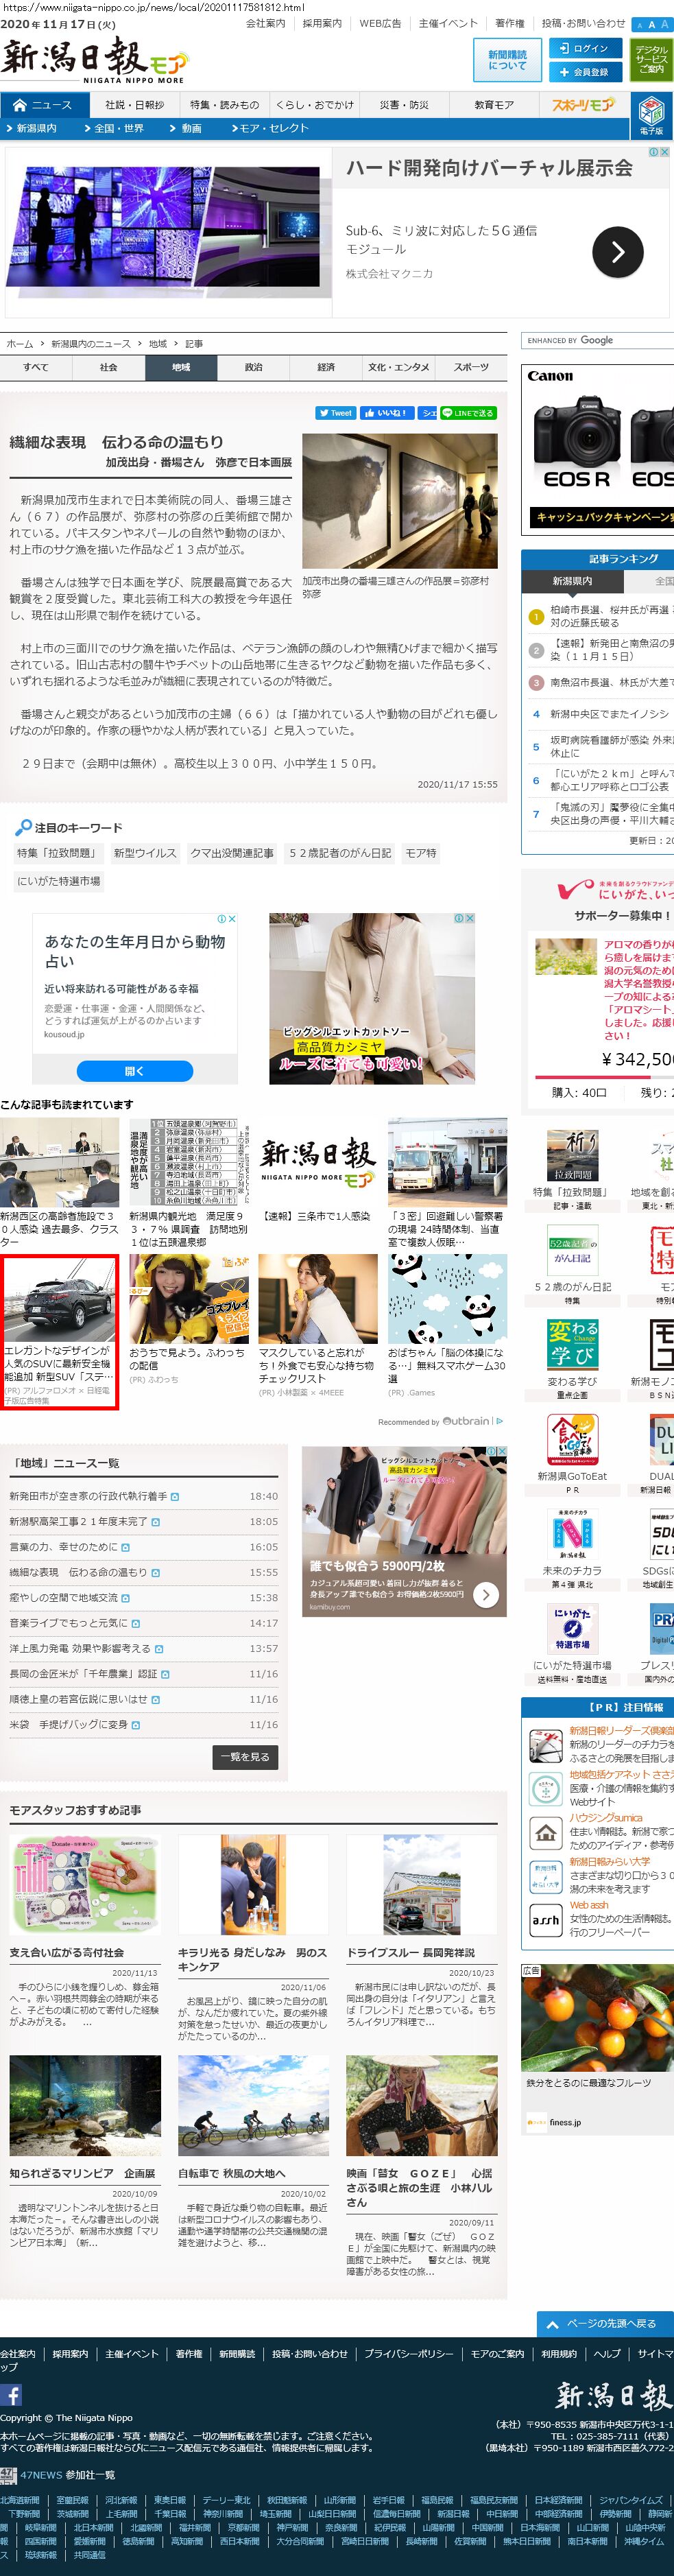Open the 52歳記者のがん日記 banner

(x=572, y=1251)
